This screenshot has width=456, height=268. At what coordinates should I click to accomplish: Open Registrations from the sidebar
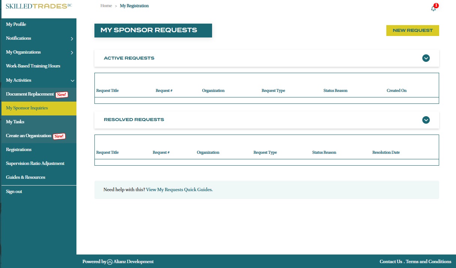pos(19,150)
